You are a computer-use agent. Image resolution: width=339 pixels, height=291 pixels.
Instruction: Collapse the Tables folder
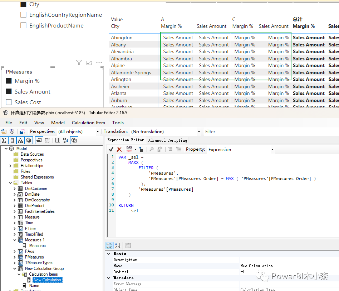(x=10, y=183)
